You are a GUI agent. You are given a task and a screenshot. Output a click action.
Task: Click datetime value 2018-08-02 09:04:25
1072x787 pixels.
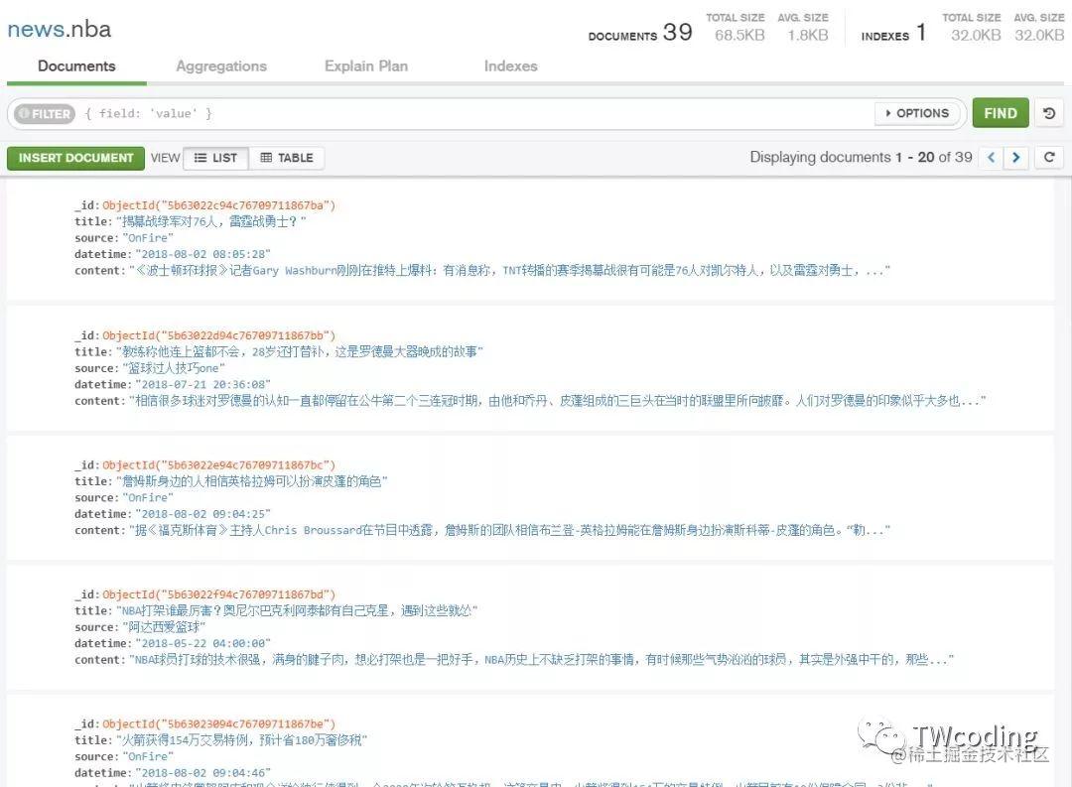coord(203,514)
